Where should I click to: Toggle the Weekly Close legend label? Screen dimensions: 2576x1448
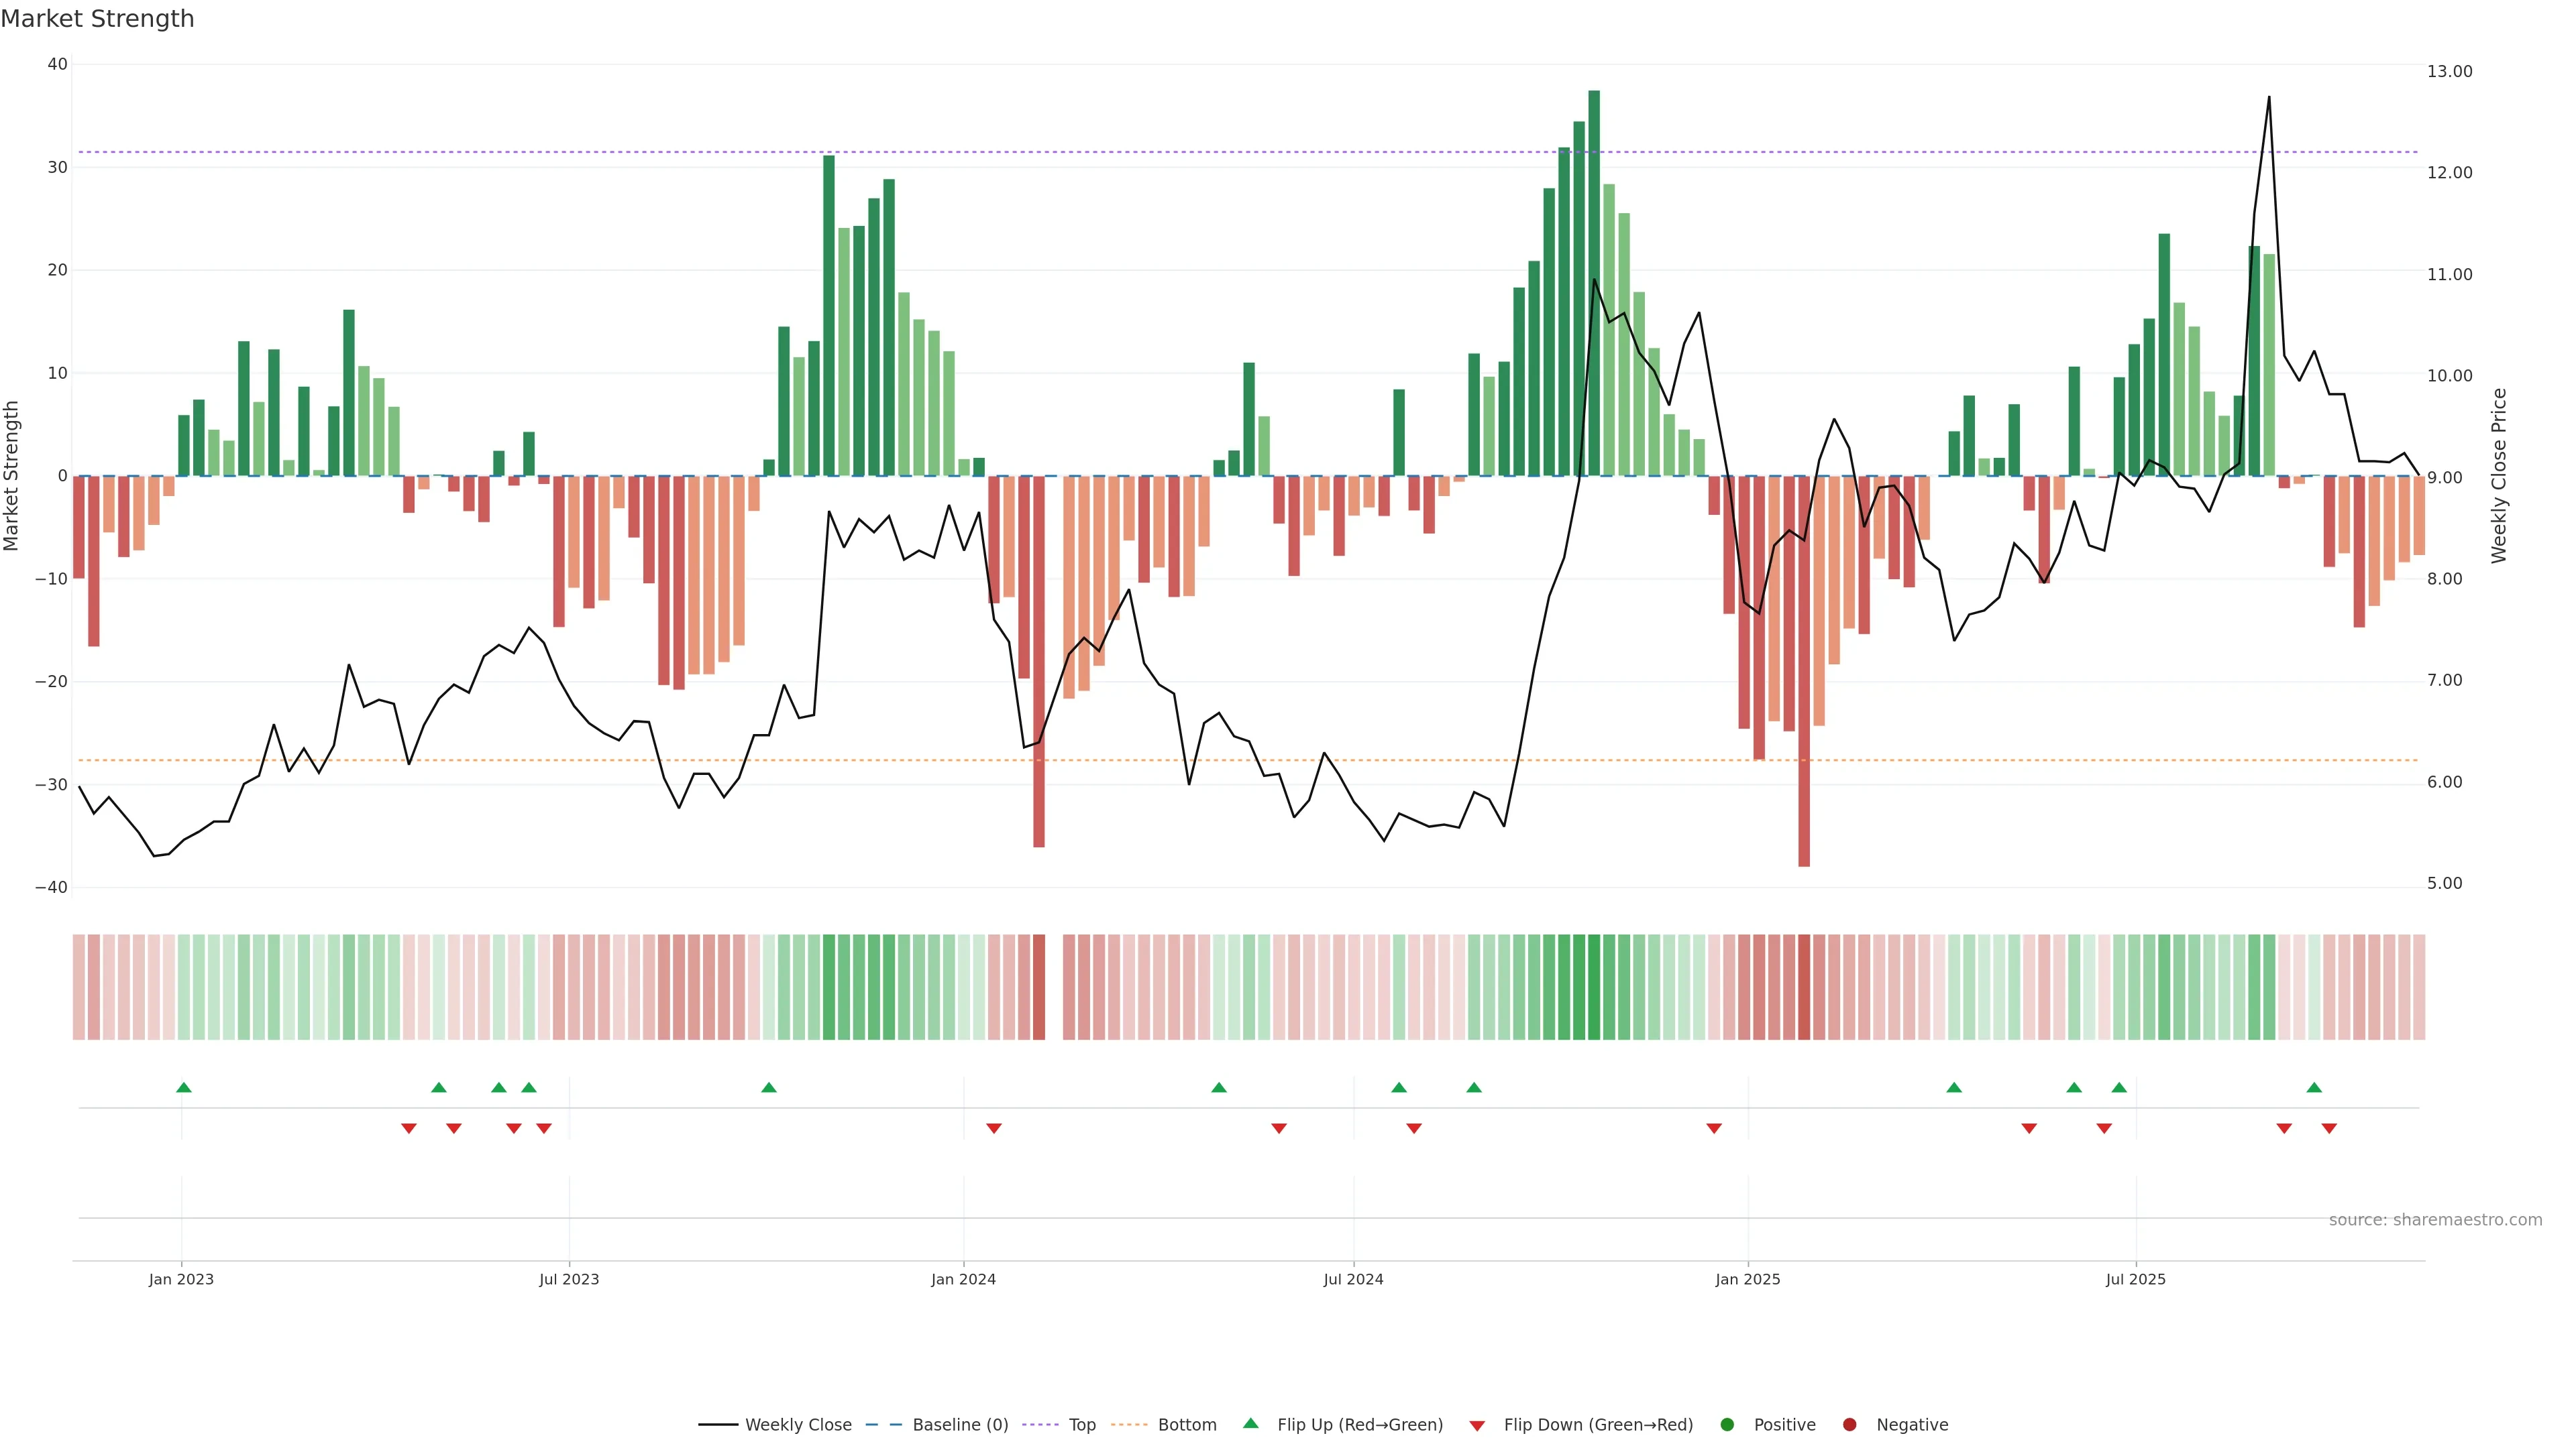[798, 1425]
